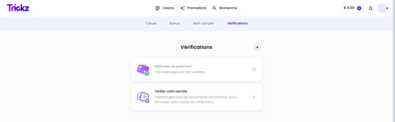Add funds with the plus icon
This screenshot has height=122, width=395.
pyautogui.click(x=359, y=8)
